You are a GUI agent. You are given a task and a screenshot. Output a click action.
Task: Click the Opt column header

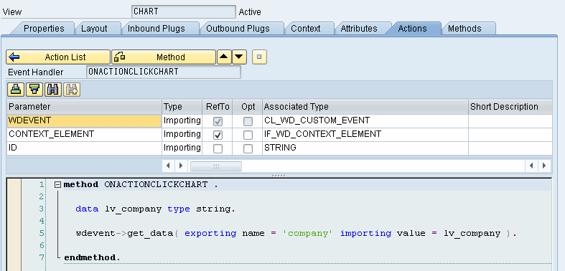248,107
